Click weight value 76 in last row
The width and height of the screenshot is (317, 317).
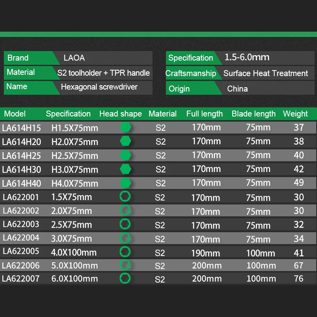coord(299,279)
